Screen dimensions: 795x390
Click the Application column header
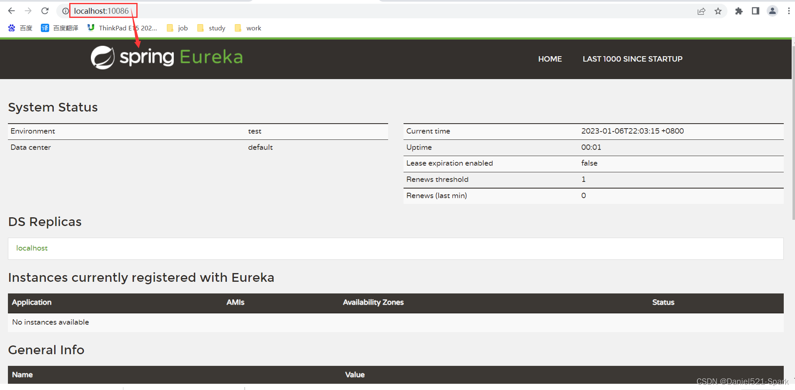[32, 303]
